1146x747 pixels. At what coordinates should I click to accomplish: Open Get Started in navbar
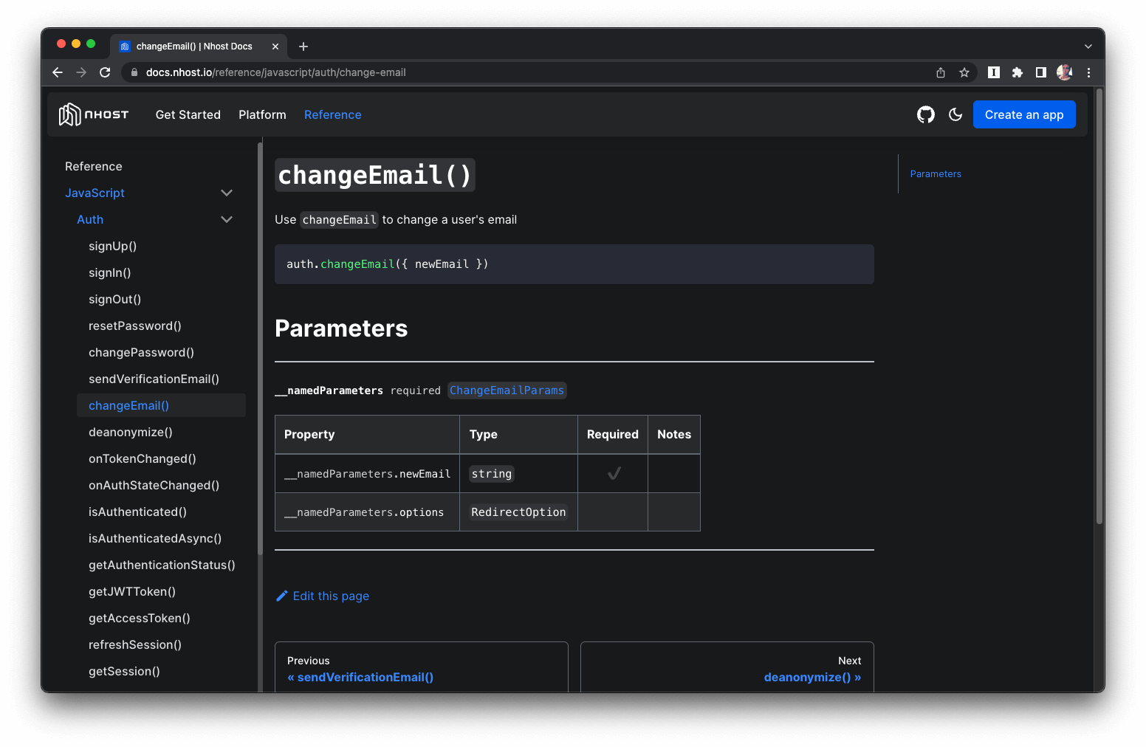pos(188,114)
